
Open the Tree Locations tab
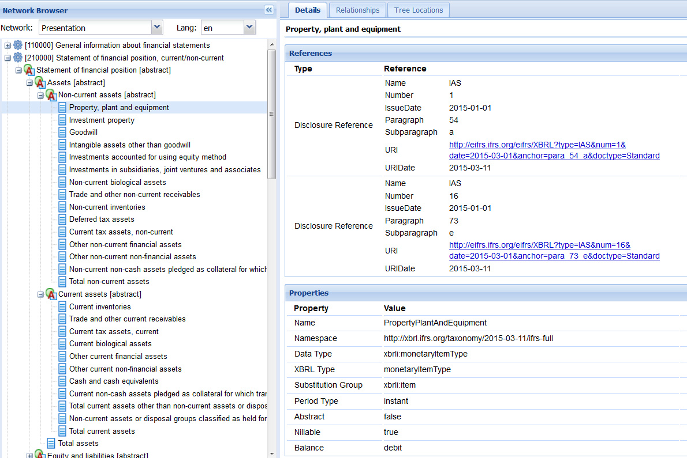pos(419,10)
